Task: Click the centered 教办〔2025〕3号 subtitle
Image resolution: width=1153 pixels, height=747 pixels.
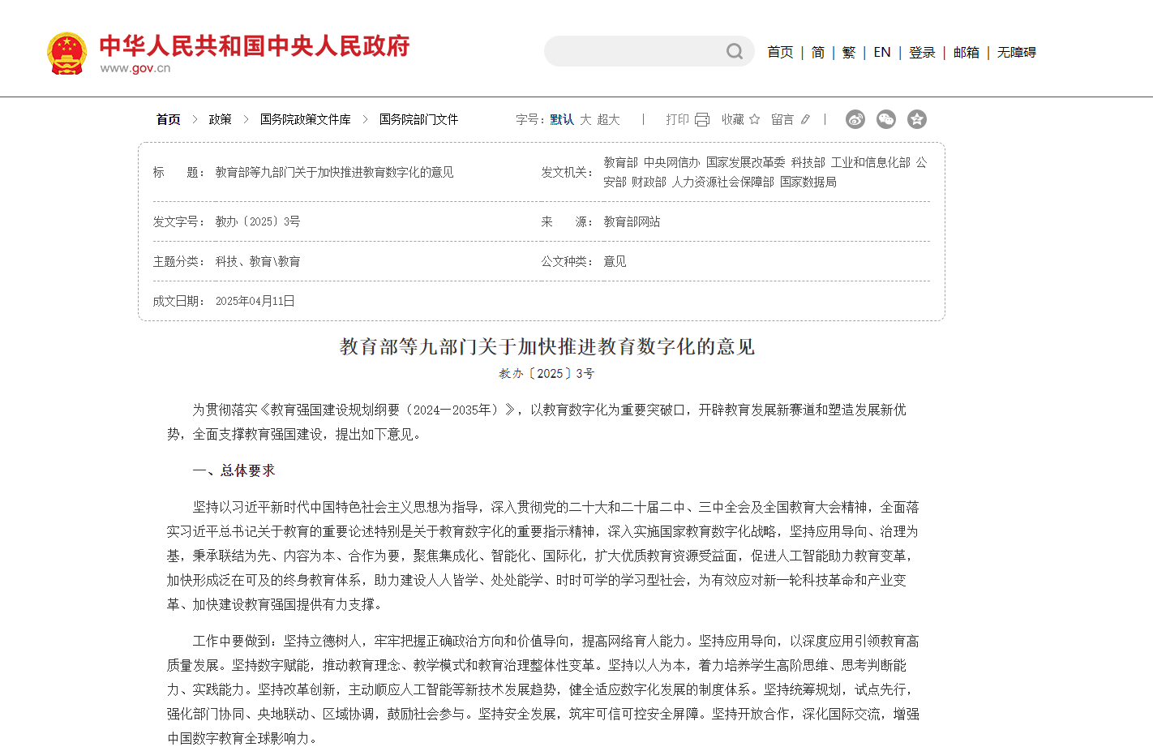Action: pyautogui.click(x=546, y=374)
